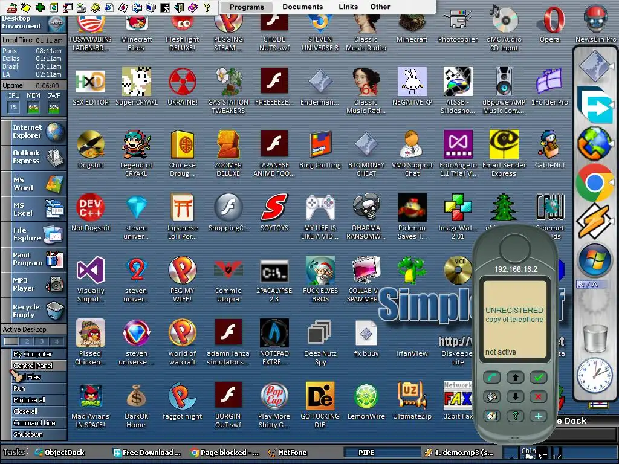Switch to the Programs tab

click(247, 7)
